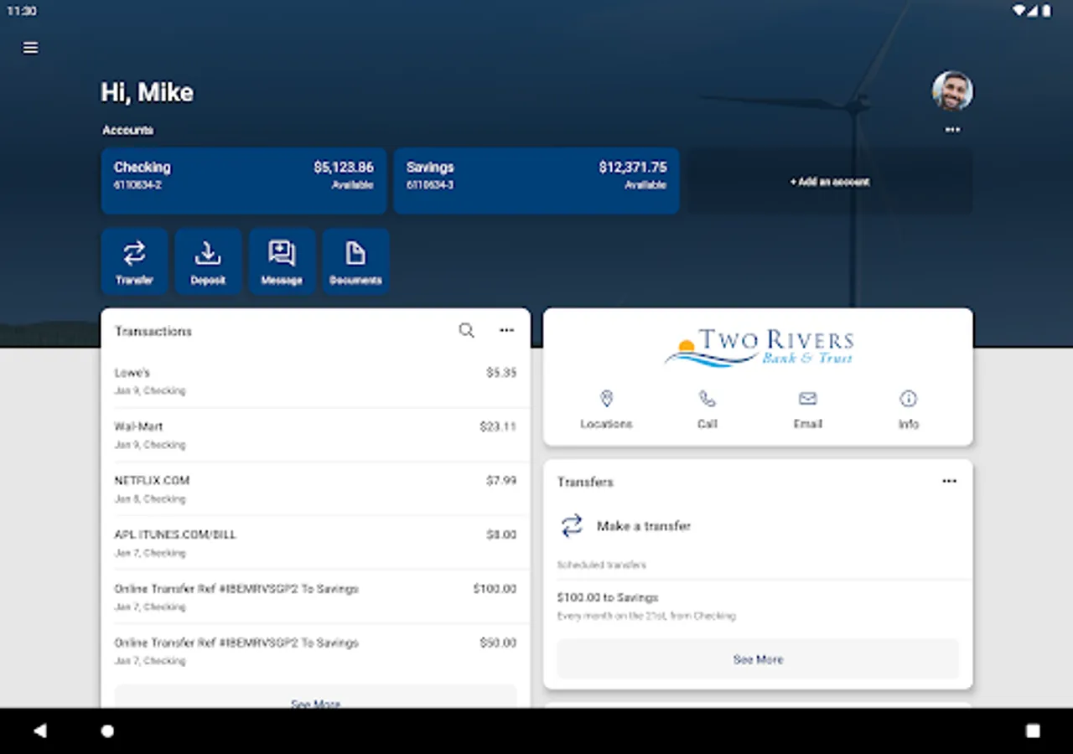Image resolution: width=1073 pixels, height=754 pixels.
Task: Open the Lowe's $5.35 transaction
Action: point(315,381)
